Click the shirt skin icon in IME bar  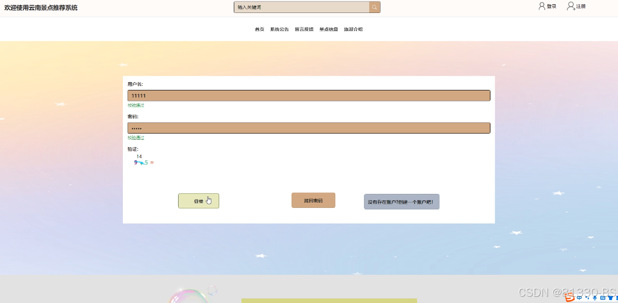tap(611, 298)
